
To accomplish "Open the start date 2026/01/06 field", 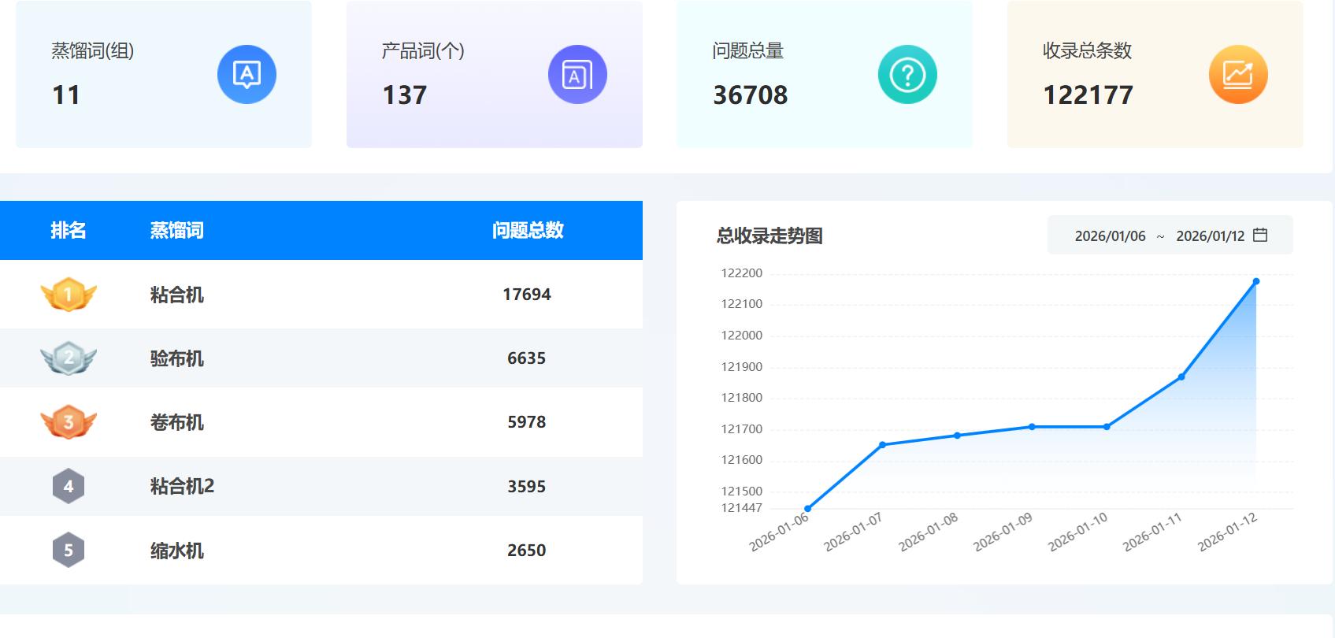I will [1110, 236].
